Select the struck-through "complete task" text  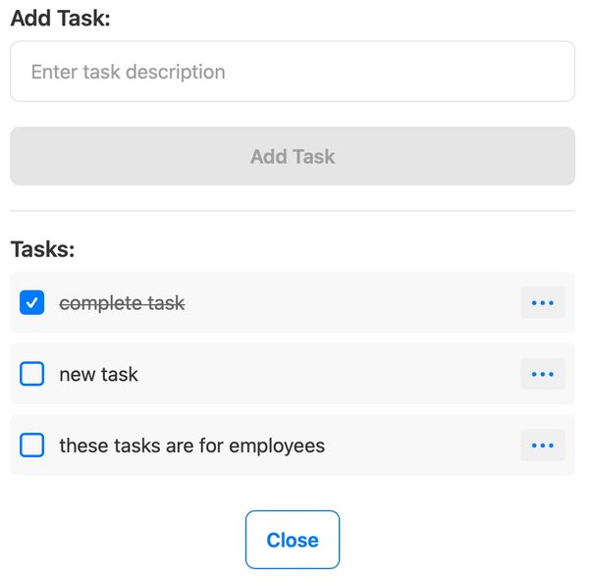122,303
